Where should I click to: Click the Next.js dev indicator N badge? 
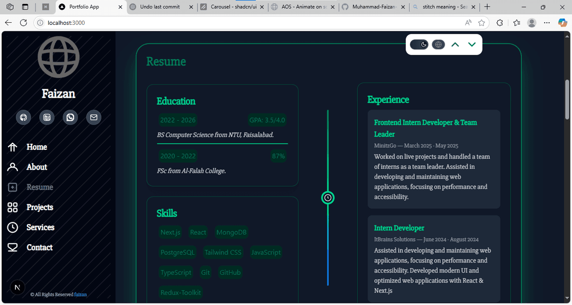(x=17, y=288)
